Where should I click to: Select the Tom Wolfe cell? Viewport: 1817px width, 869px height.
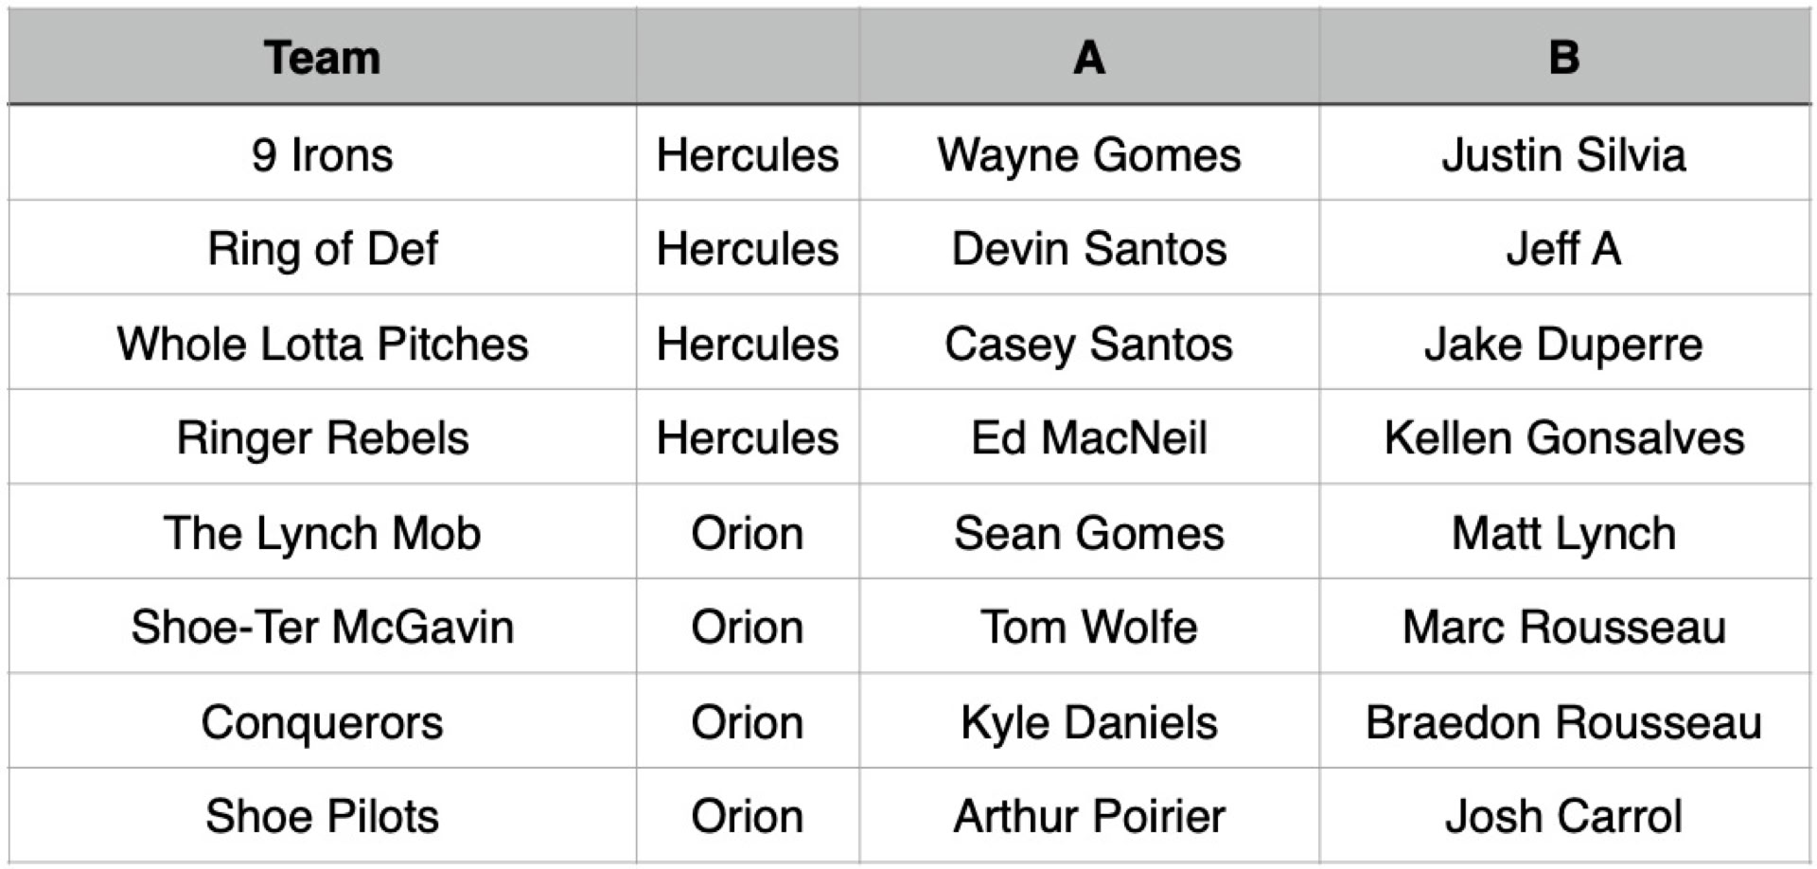tap(1088, 628)
